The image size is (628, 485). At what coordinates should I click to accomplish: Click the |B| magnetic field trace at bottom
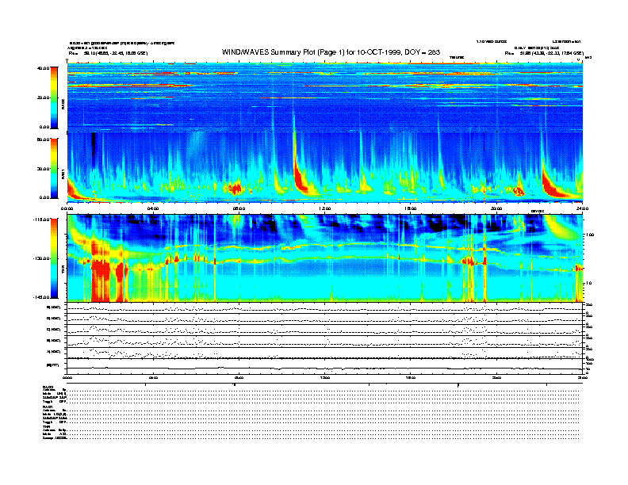click(x=325, y=368)
